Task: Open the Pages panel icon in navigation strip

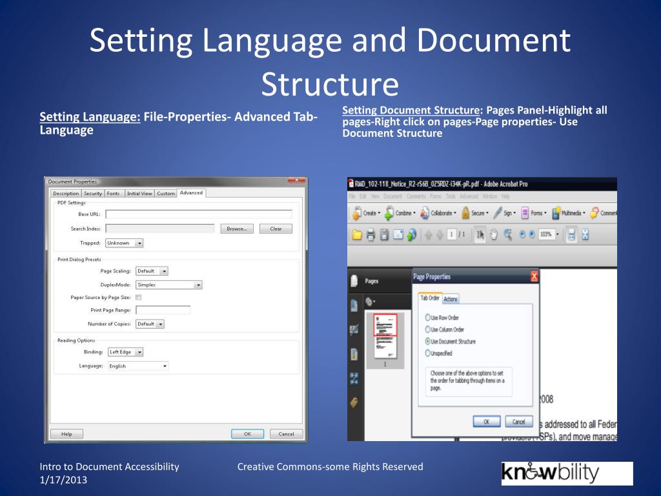Action: [x=354, y=280]
